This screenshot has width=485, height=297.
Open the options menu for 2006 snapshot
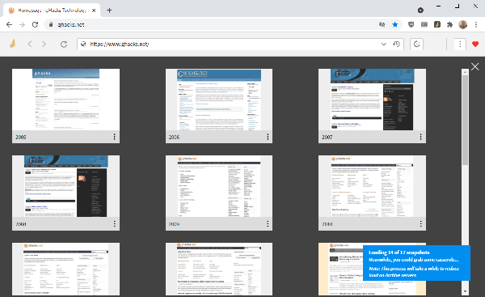(268, 137)
